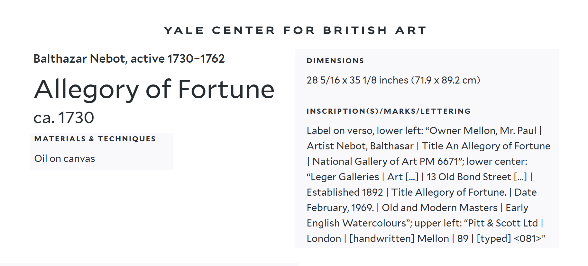Click the ca. 1730 date text
This screenshot has width=588, height=266.
click(64, 118)
